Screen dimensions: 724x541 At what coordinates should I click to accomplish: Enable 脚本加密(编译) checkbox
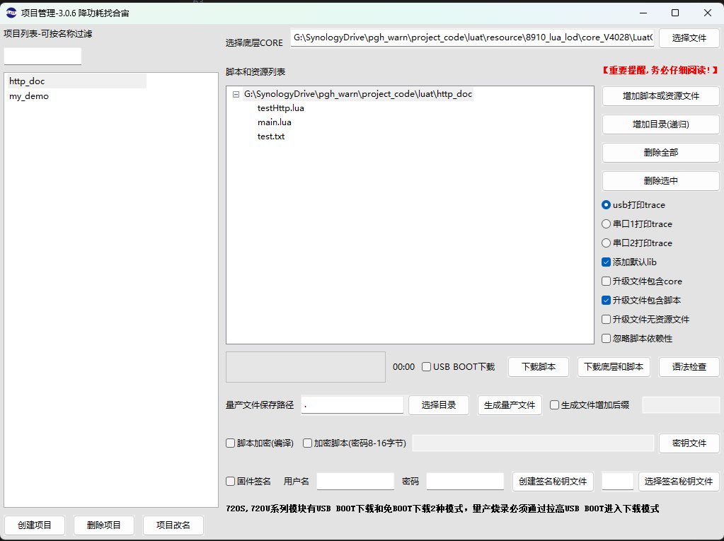pyautogui.click(x=231, y=443)
